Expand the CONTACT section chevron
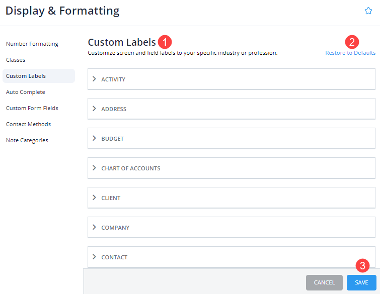 (x=94, y=257)
